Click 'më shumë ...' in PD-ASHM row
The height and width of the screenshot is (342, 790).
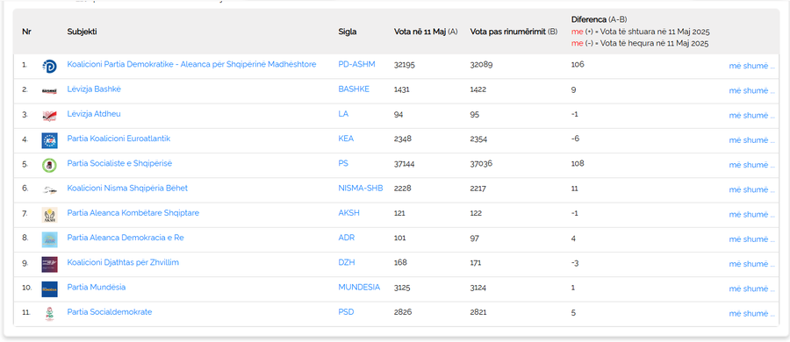click(751, 66)
